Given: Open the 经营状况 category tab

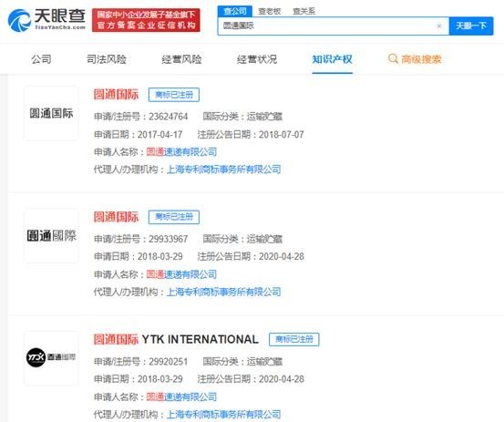Looking at the screenshot, I should tap(257, 59).
